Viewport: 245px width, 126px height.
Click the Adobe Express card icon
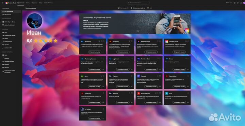click(x=138, y=42)
